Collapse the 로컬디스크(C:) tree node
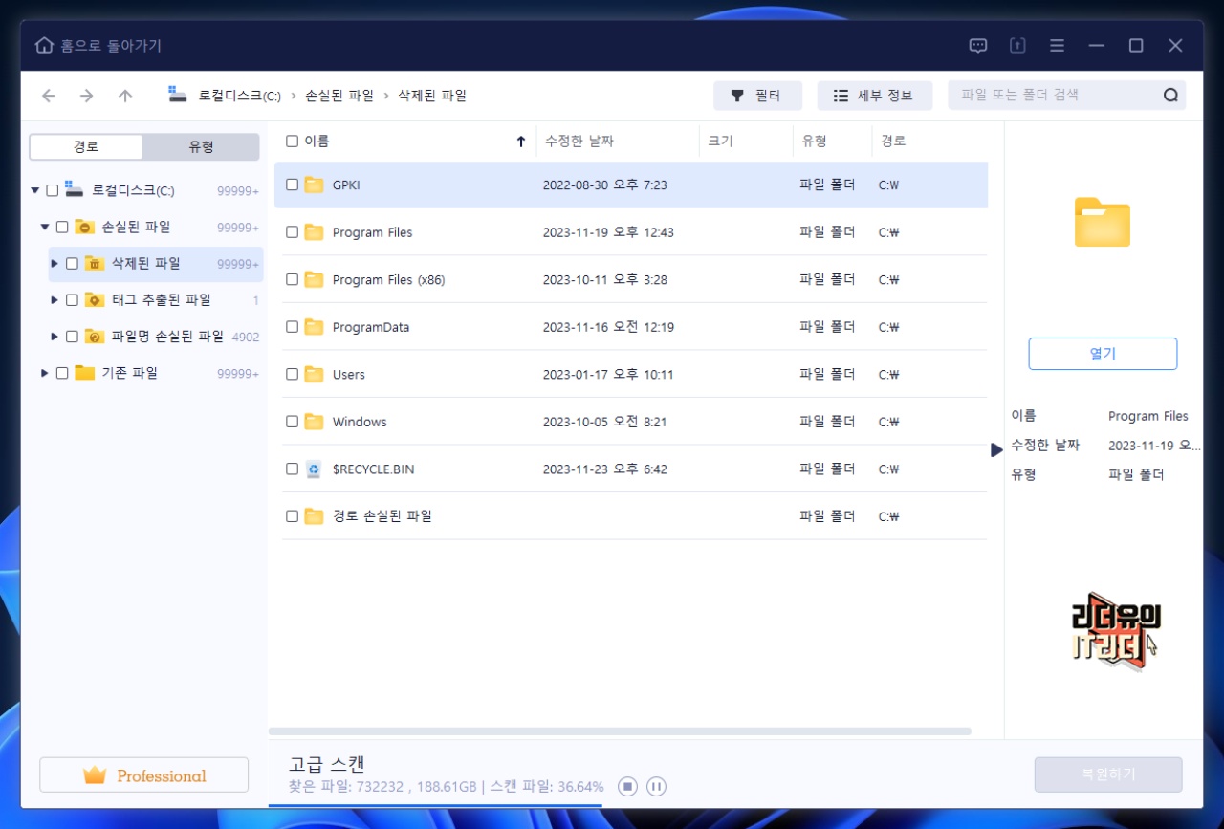Viewport: 1224px width, 829px height. [x=35, y=190]
